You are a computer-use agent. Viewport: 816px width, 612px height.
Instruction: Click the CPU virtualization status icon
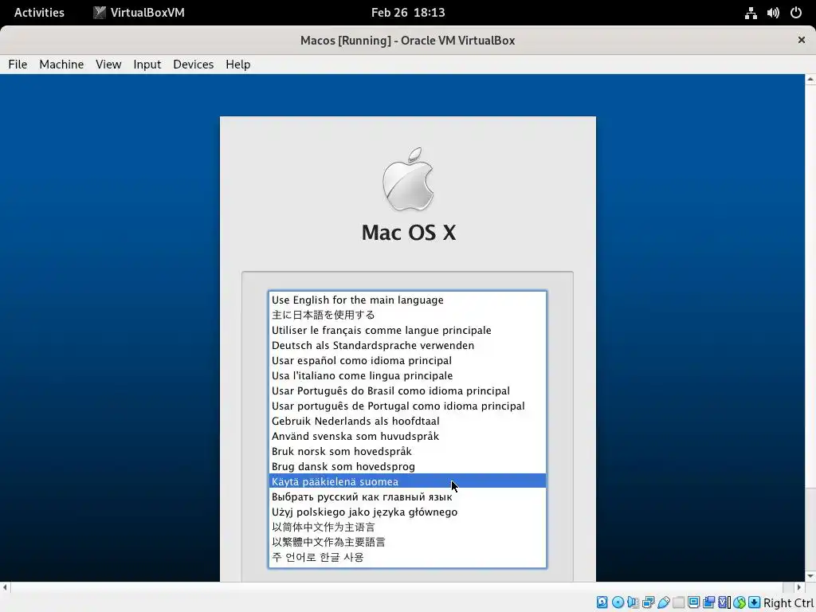pos(724,602)
